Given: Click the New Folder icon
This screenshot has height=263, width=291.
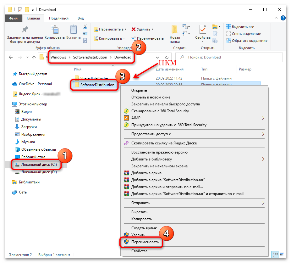Looking at the screenshot, I should [x=175, y=30].
